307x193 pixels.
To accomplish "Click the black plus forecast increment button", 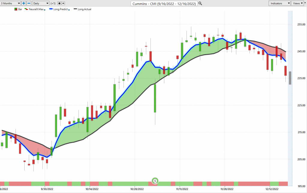I will [59, 3].
